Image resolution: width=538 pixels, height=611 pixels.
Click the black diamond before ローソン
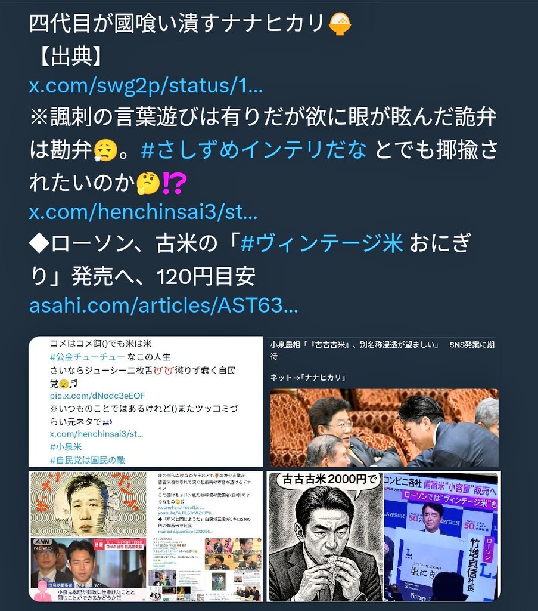(39, 244)
